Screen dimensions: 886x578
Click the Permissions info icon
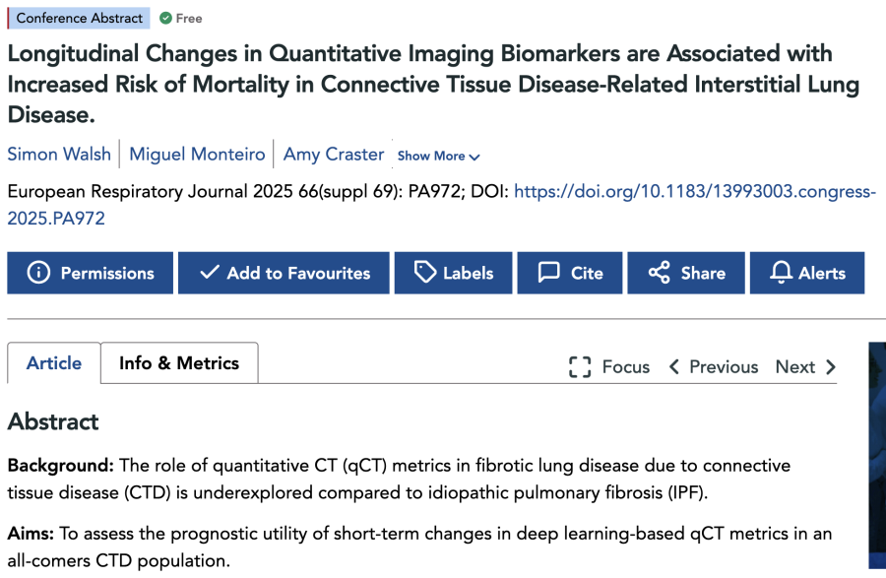(x=39, y=273)
